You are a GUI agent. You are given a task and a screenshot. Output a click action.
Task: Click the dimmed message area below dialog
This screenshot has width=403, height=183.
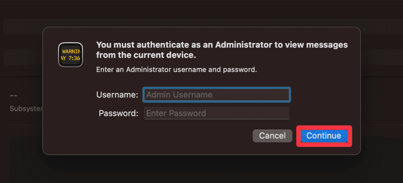point(201,169)
